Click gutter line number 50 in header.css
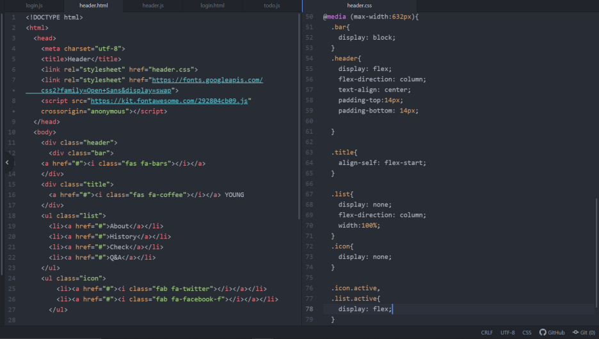Screen dimensions: 599x339 coord(310,17)
